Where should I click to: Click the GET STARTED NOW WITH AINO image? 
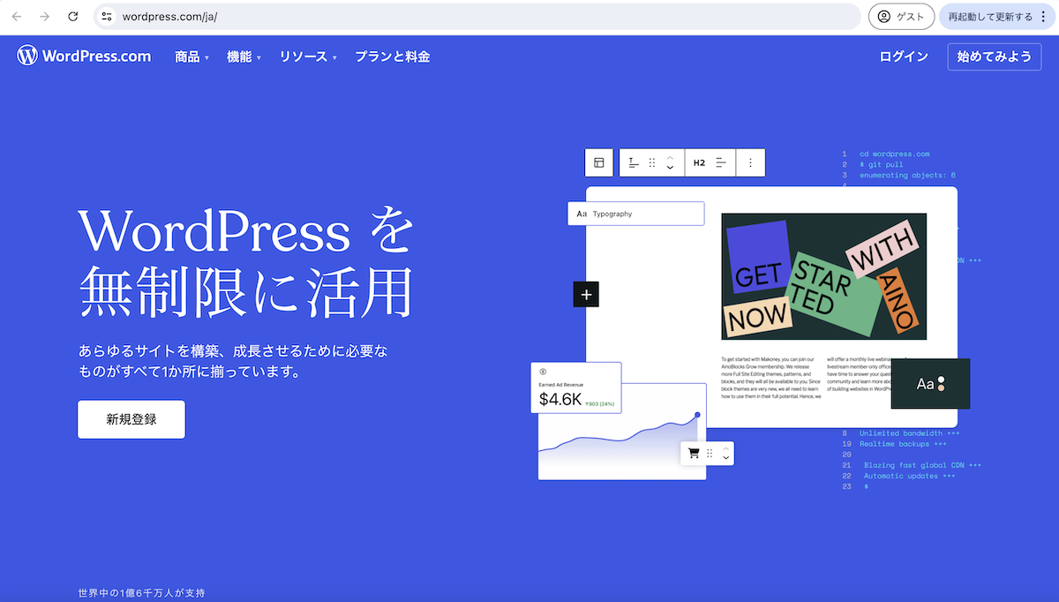pyautogui.click(x=823, y=276)
